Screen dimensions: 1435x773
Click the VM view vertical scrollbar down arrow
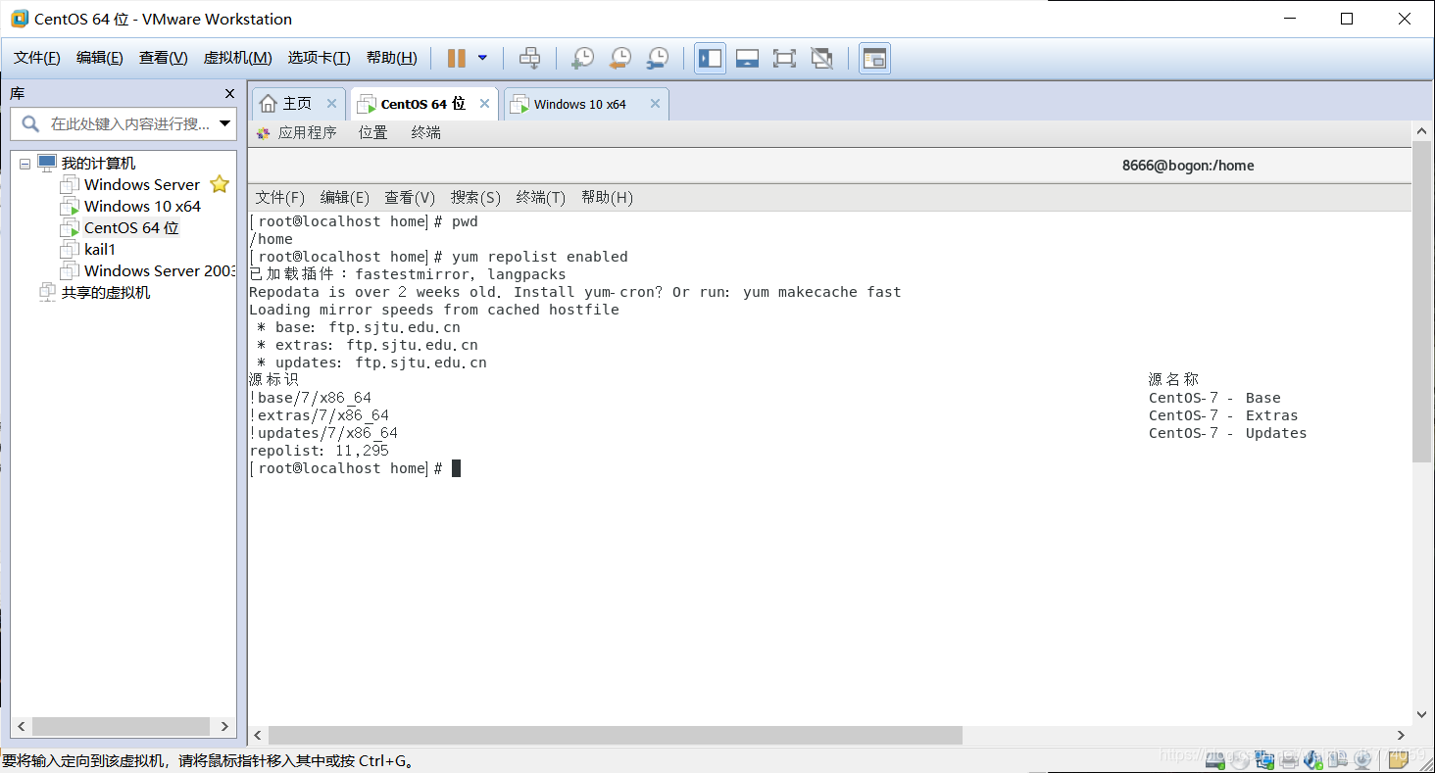pyautogui.click(x=1422, y=715)
